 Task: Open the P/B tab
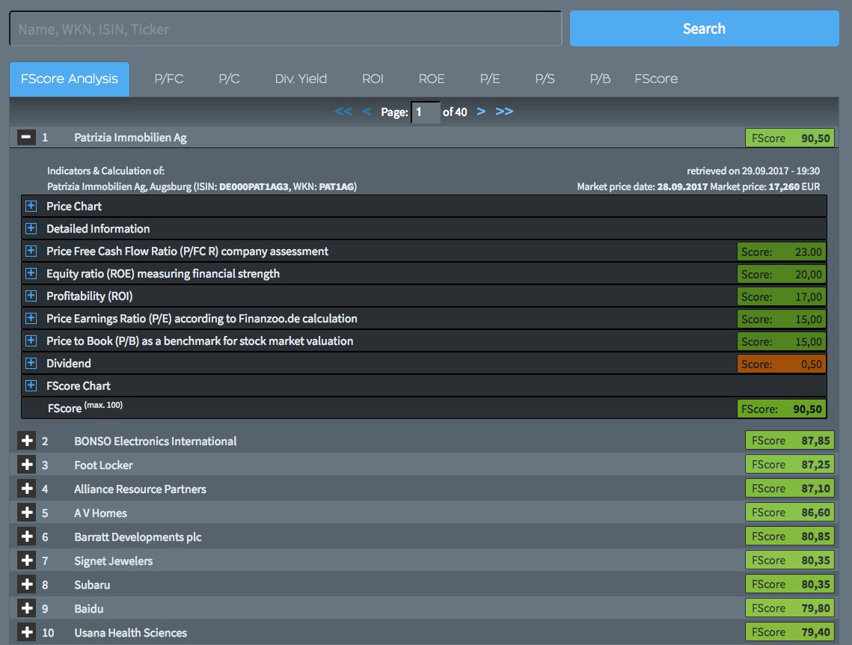coord(600,79)
